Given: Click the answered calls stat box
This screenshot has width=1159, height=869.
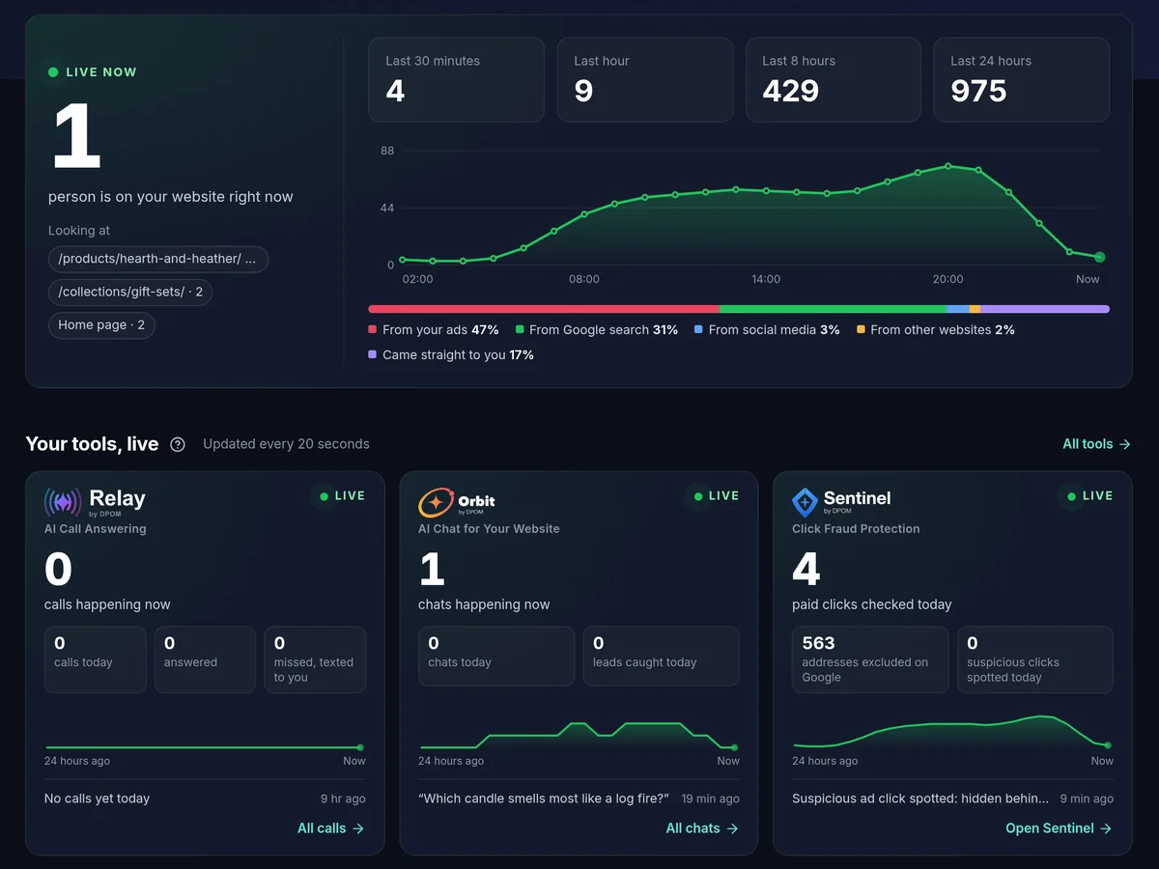Looking at the screenshot, I should coord(205,660).
